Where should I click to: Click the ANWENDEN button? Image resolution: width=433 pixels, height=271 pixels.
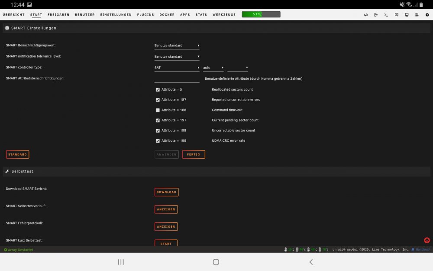pos(167,154)
